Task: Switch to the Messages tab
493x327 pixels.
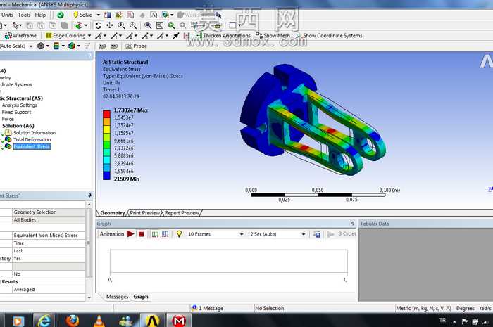Action: pos(117,297)
